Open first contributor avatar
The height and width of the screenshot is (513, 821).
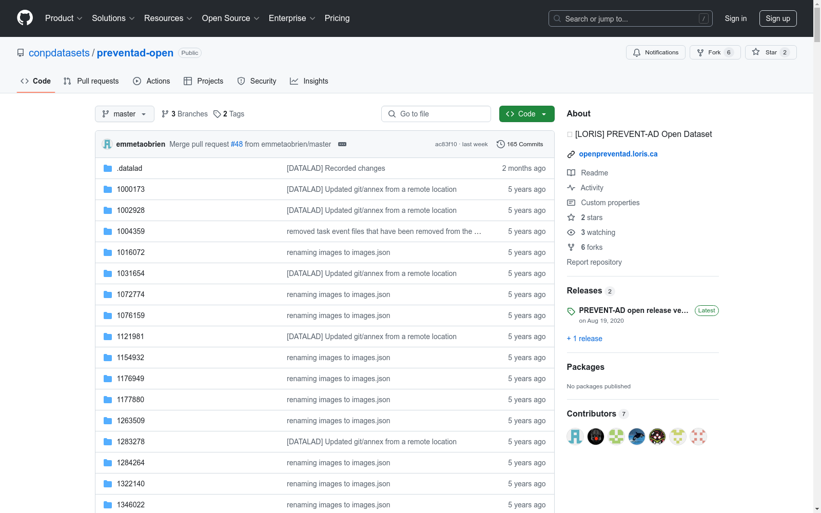pos(575,437)
